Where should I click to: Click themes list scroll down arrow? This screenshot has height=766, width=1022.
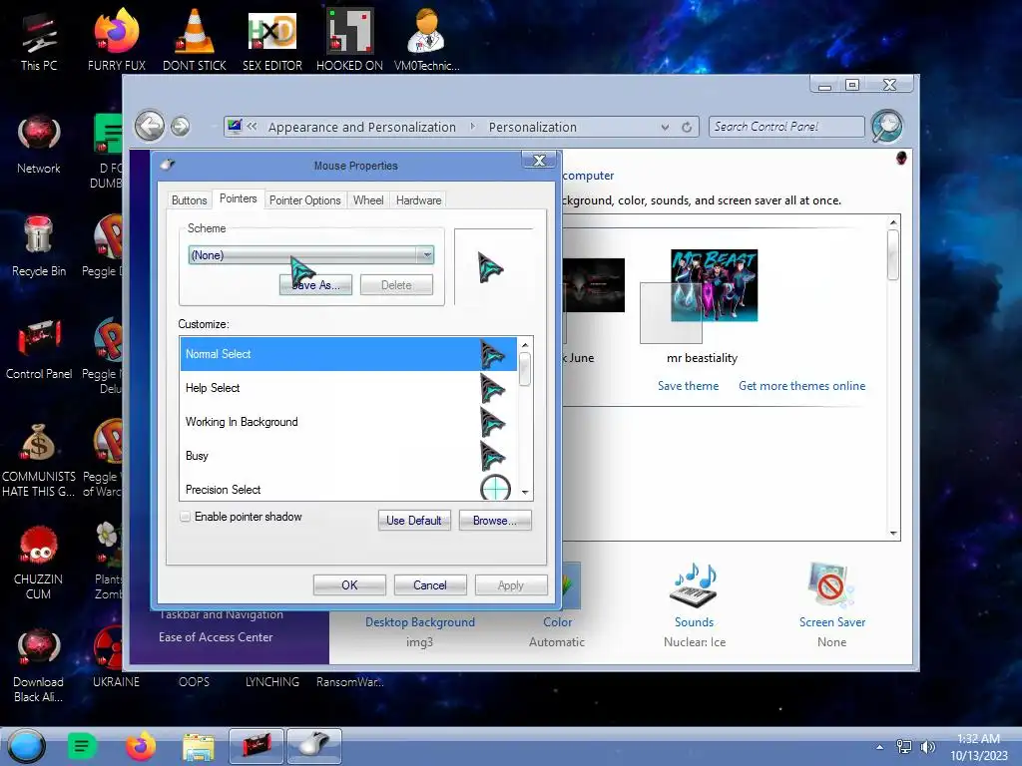(893, 533)
